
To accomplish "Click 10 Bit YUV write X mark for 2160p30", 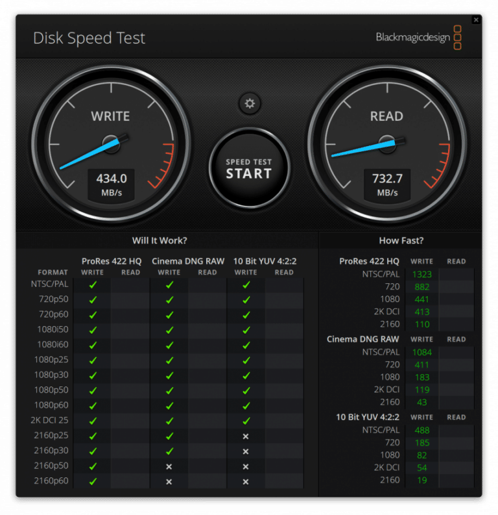I will point(246,451).
